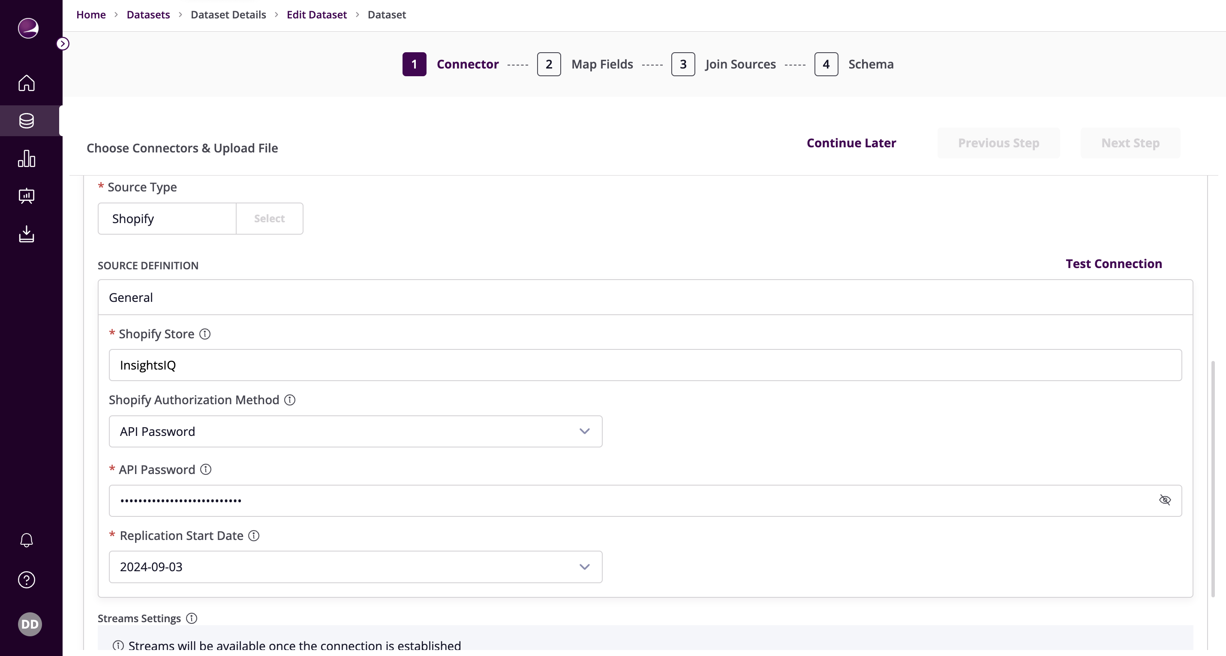Open the DD user avatar menu
Viewport: 1226px width, 656px height.
tap(30, 624)
